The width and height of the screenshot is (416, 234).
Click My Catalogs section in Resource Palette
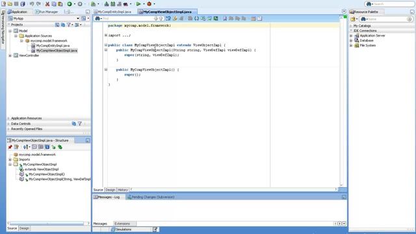point(362,26)
